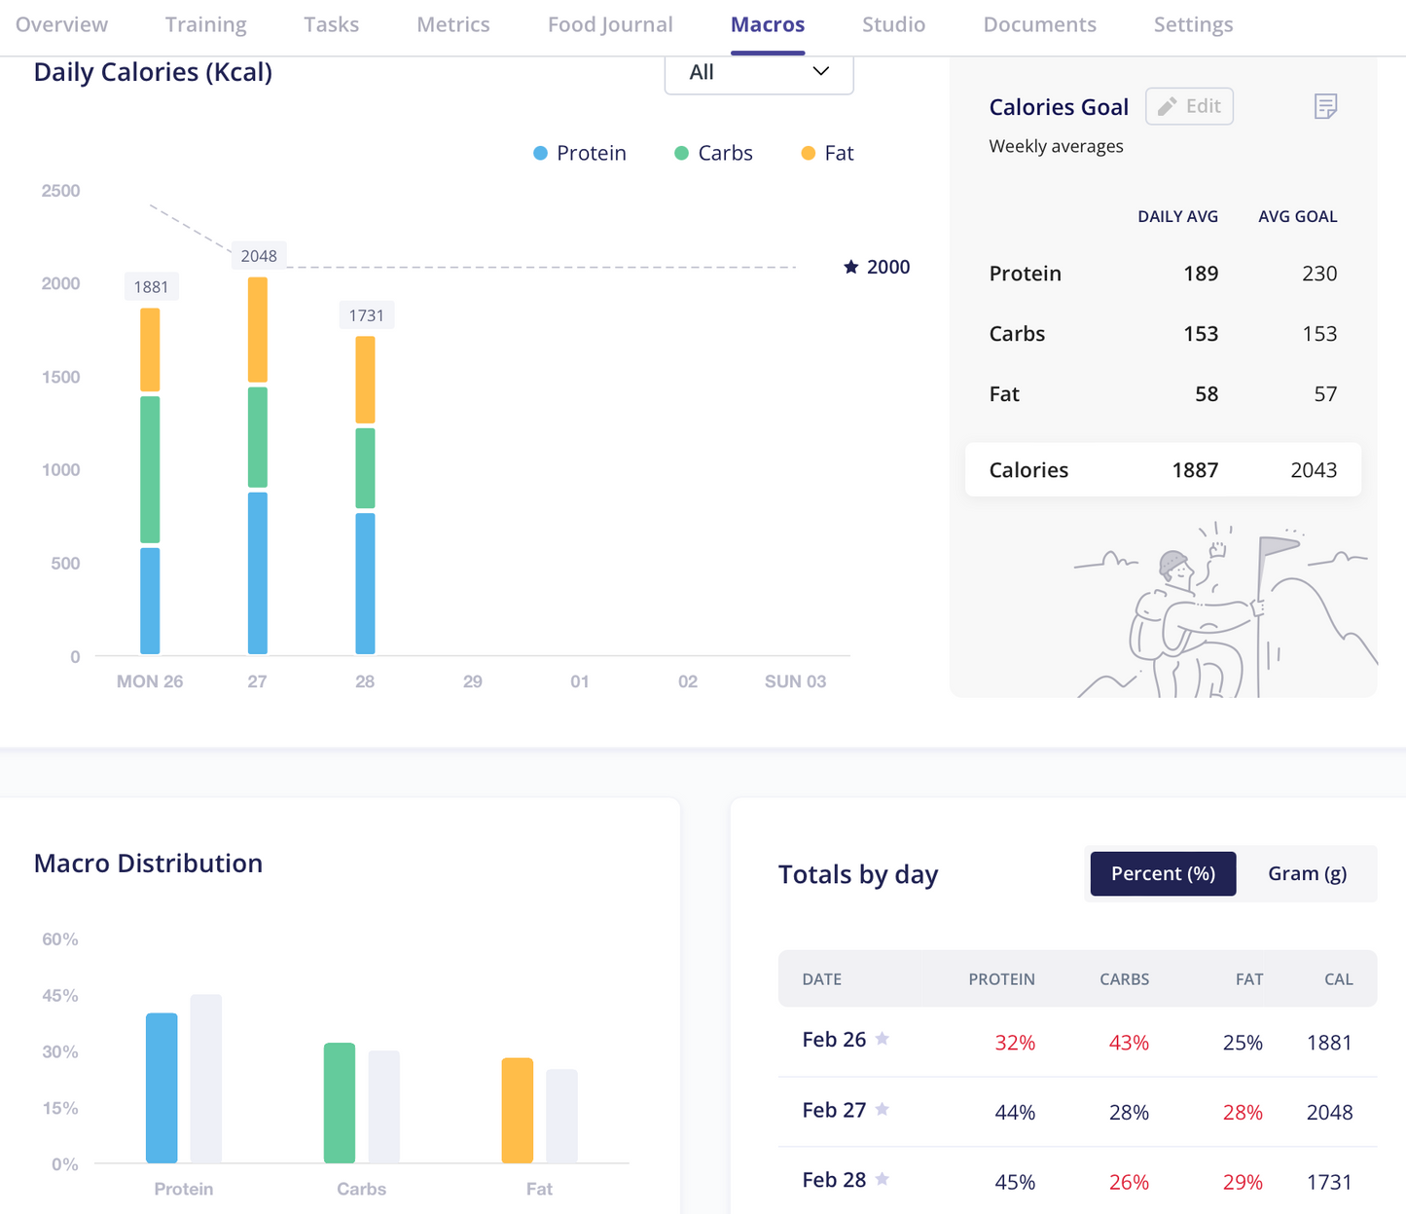Open the All filter dropdown
The height and width of the screenshot is (1214, 1406).
pos(758,73)
